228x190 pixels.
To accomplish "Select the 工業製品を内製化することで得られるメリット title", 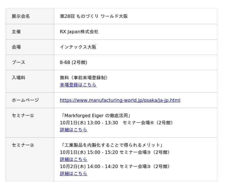I will tap(112, 145).
